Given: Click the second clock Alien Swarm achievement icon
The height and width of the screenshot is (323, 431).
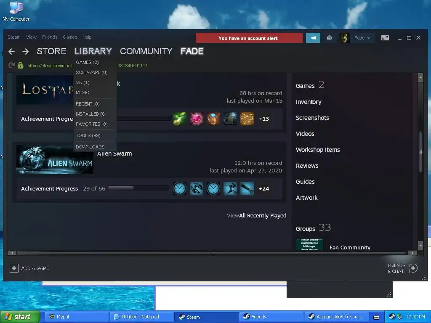Looking at the screenshot, I should point(213,188).
